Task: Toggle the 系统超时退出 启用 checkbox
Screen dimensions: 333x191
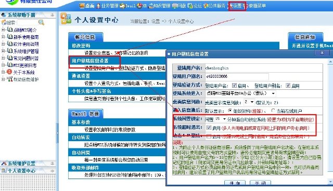Action: [x=209, y=128]
